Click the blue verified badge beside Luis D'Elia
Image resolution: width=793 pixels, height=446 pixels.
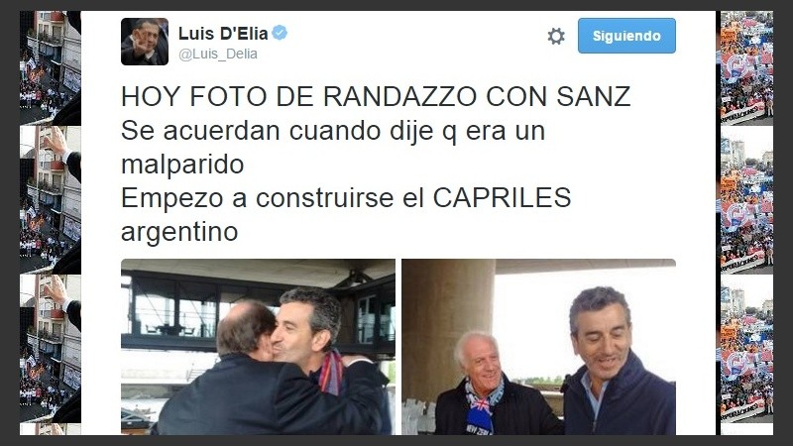click(280, 33)
